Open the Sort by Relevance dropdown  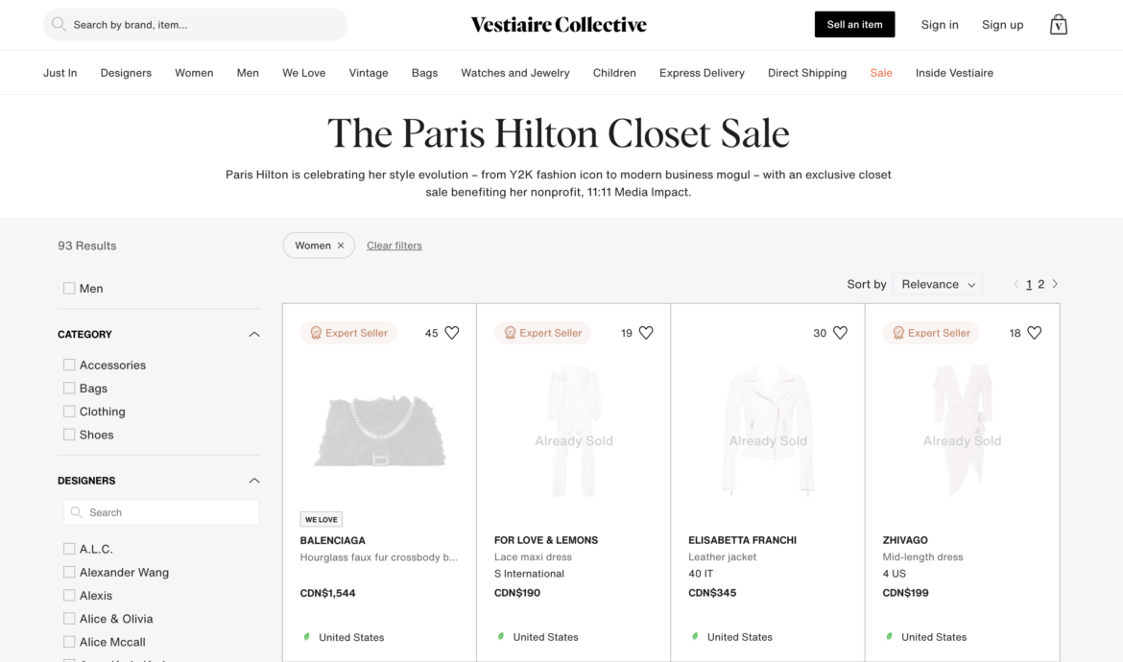coord(937,284)
